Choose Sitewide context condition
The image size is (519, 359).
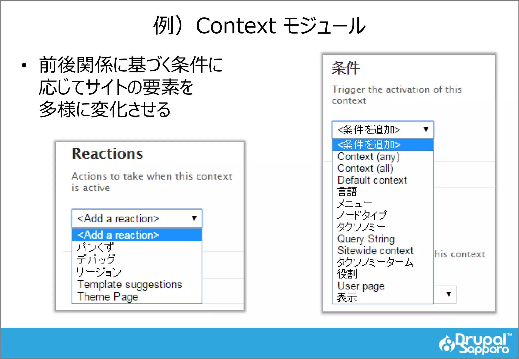(x=383, y=250)
